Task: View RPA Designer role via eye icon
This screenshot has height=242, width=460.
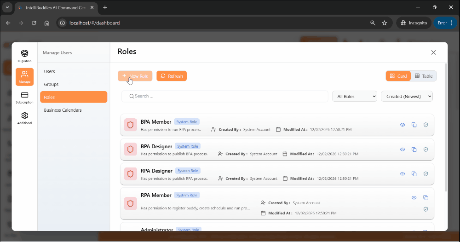Action: click(x=402, y=173)
